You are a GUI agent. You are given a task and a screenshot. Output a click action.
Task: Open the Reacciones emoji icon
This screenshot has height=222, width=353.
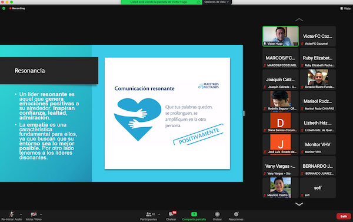(x=236, y=214)
